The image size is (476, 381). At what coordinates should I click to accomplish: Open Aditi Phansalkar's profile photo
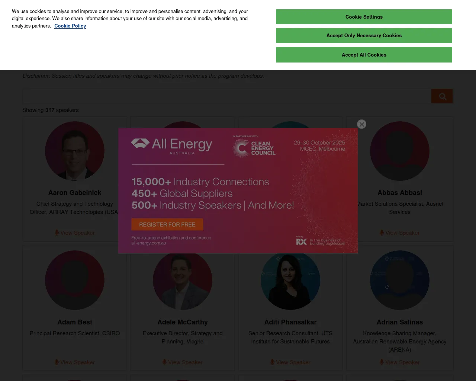(290, 280)
